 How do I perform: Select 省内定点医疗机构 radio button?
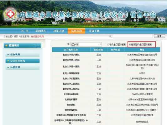pyautogui.click(x=108, y=44)
